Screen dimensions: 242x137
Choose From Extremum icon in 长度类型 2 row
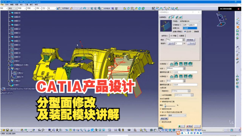coord(186,76)
